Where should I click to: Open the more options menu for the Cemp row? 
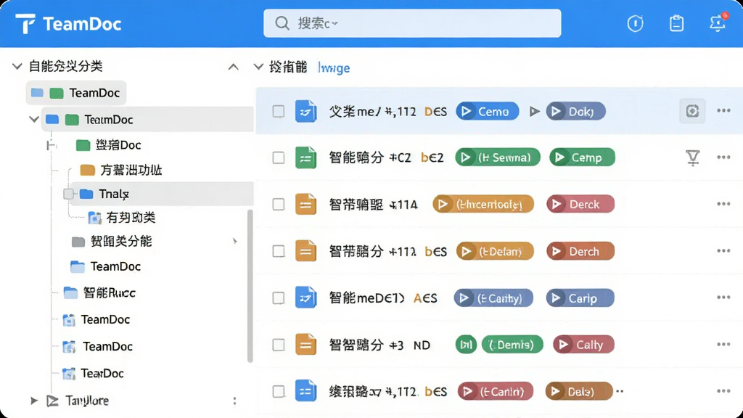(x=723, y=157)
